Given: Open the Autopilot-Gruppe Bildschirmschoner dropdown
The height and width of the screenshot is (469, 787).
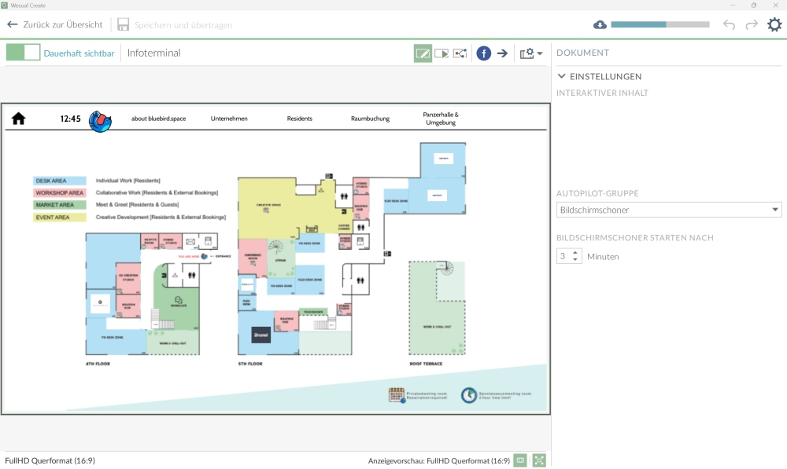Looking at the screenshot, I should pyautogui.click(x=668, y=210).
